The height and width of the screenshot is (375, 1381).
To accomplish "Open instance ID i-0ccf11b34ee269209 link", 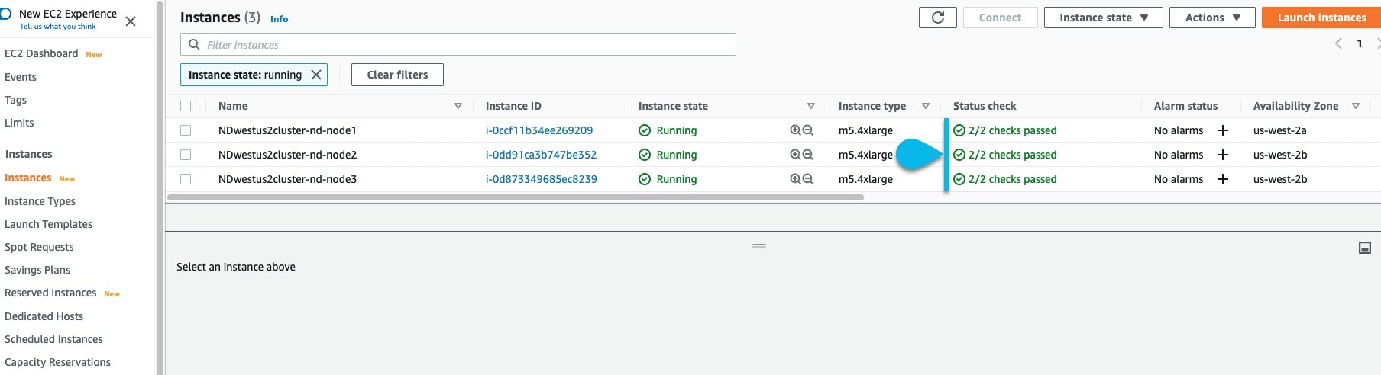I will (539, 130).
